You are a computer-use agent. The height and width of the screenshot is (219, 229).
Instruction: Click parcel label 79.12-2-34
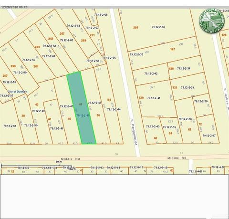[x=184, y=68]
